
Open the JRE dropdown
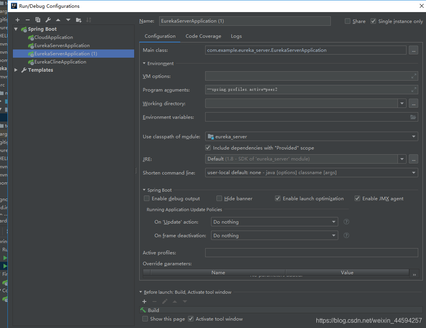point(402,159)
